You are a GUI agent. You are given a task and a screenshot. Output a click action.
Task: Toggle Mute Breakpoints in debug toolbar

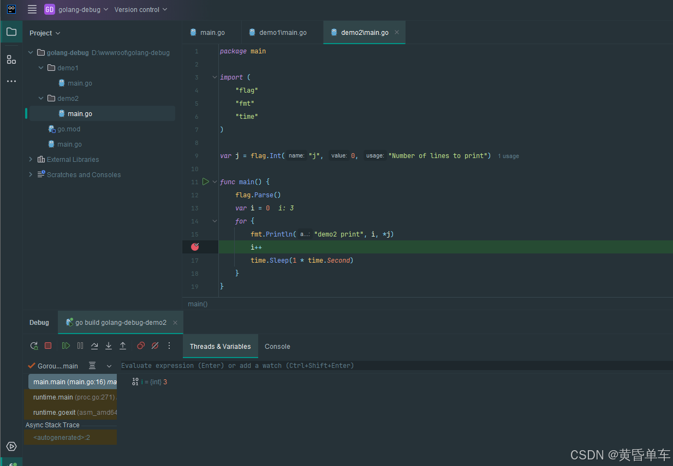click(x=155, y=346)
